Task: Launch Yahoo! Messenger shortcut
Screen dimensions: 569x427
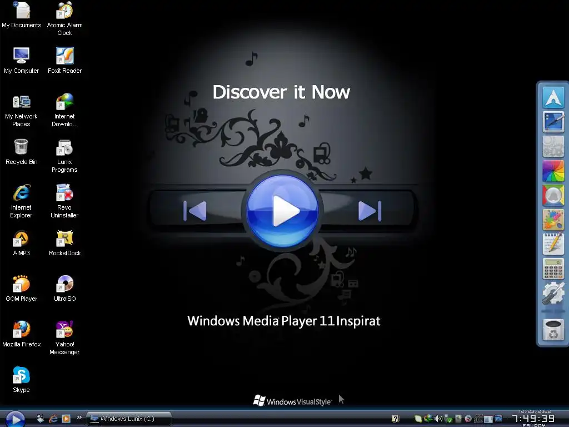Action: tap(64, 339)
